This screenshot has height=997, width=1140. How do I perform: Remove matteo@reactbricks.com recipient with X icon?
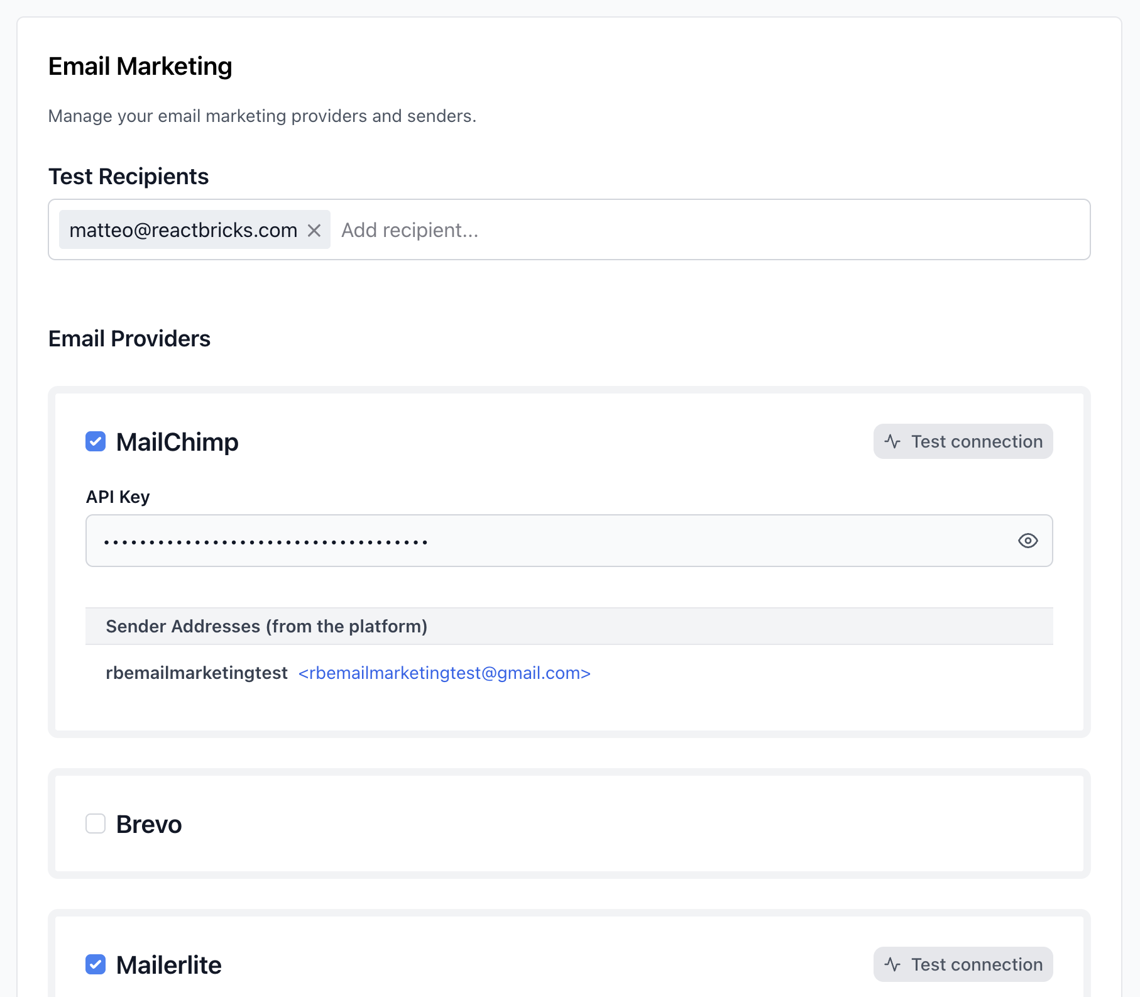(x=314, y=231)
